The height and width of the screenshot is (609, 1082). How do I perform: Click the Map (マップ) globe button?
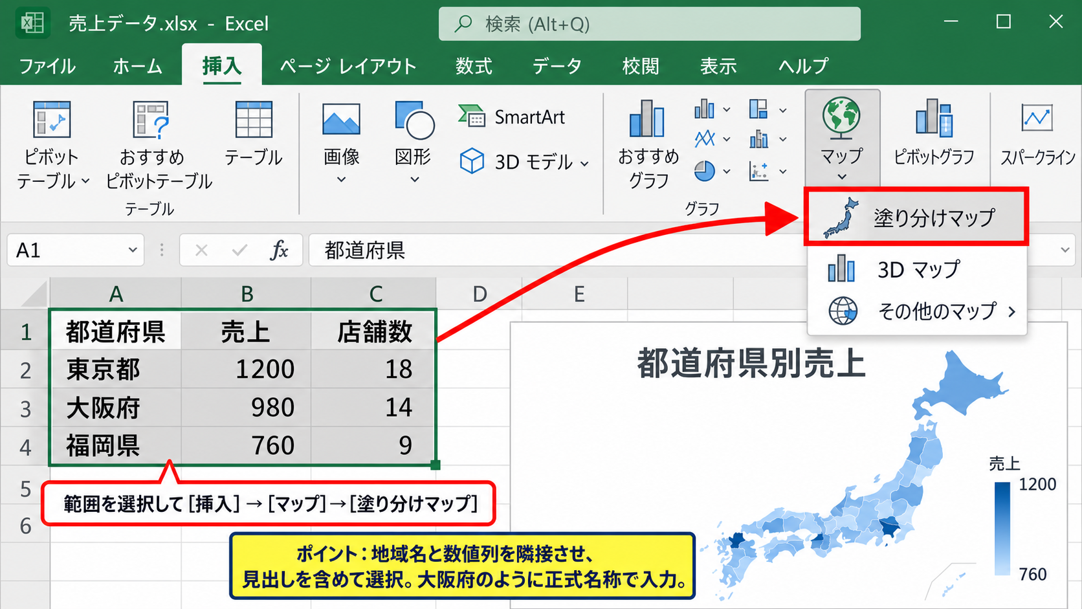(x=841, y=138)
